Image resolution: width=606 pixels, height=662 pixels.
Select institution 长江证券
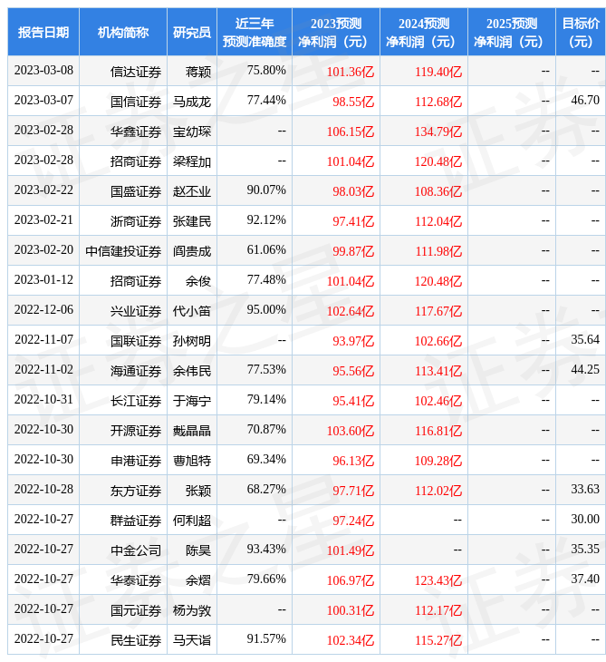point(135,401)
